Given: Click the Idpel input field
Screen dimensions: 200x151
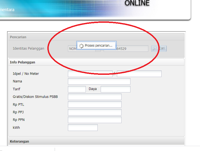Looking at the screenshot, I should 90,74.
